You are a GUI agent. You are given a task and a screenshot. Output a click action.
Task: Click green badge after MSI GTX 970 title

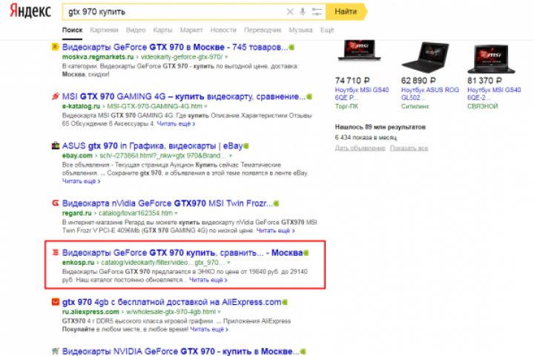point(309,96)
